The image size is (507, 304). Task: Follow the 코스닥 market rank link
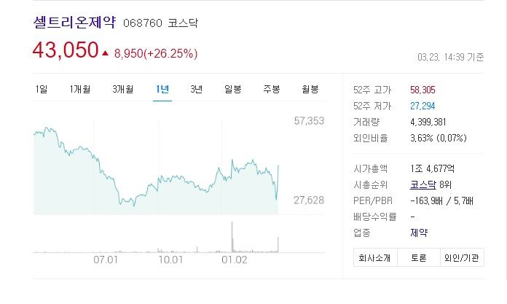(423, 184)
